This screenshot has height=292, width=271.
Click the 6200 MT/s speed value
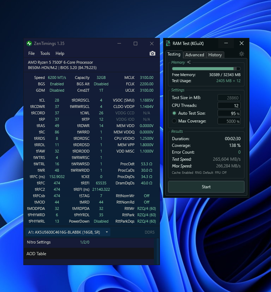[x=57, y=78]
